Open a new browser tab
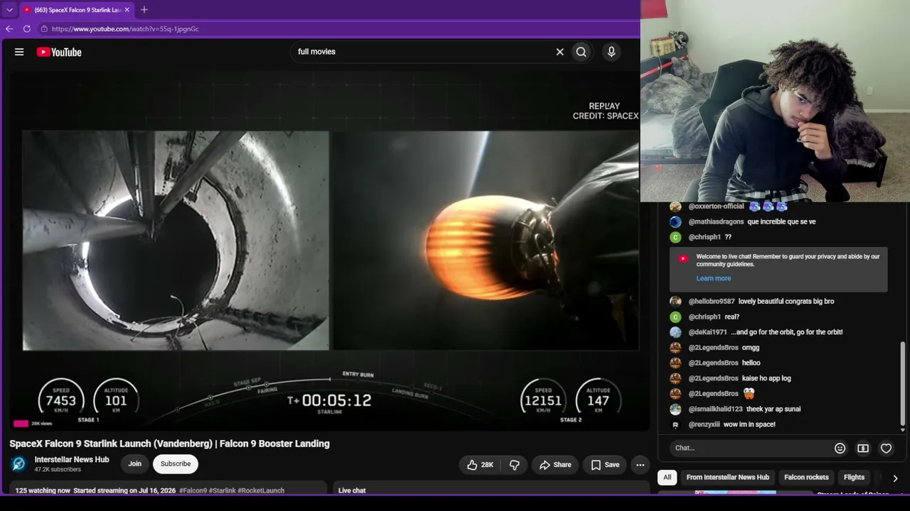 (144, 10)
